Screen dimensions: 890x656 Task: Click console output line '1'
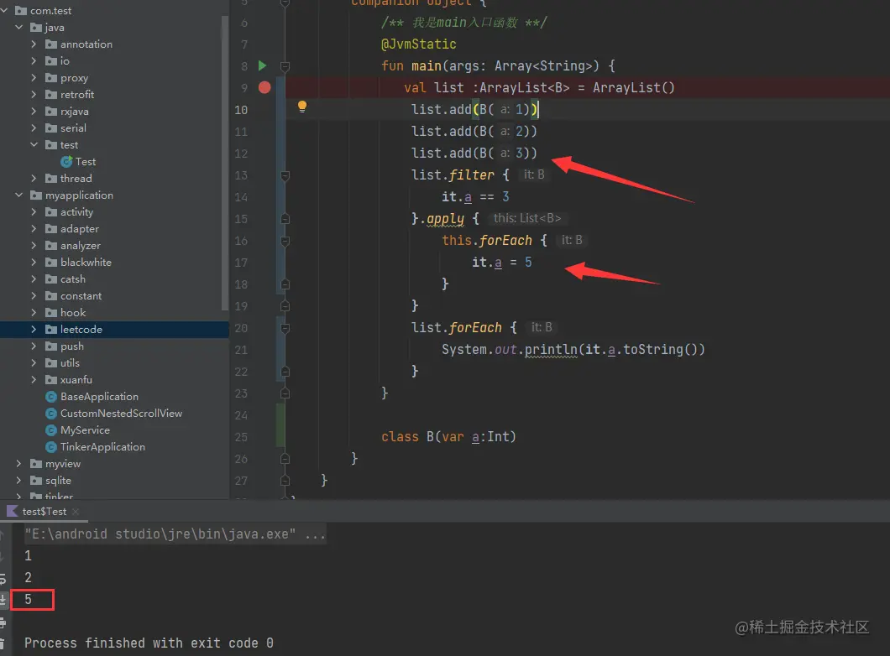[28, 555]
